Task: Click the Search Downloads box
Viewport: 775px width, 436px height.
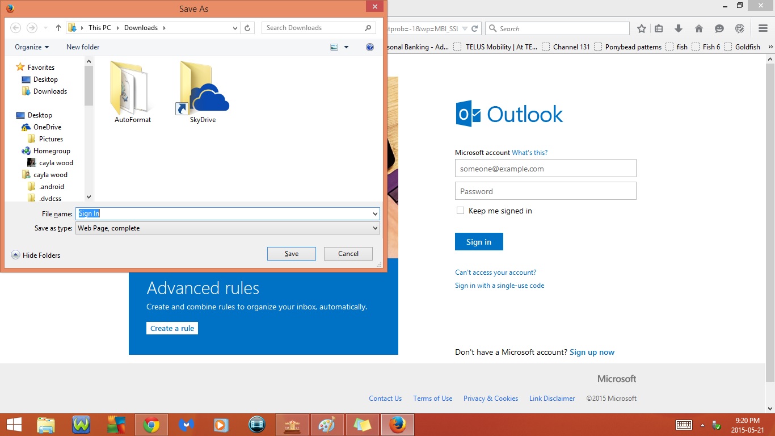Action: [319, 28]
